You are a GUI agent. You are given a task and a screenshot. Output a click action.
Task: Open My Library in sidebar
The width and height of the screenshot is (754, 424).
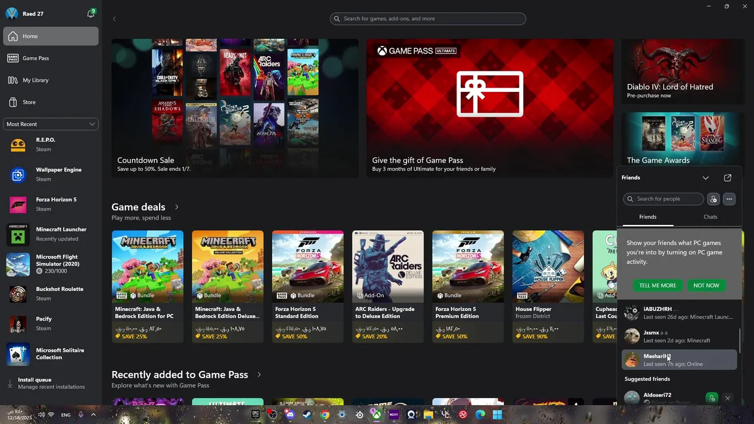pyautogui.click(x=51, y=80)
